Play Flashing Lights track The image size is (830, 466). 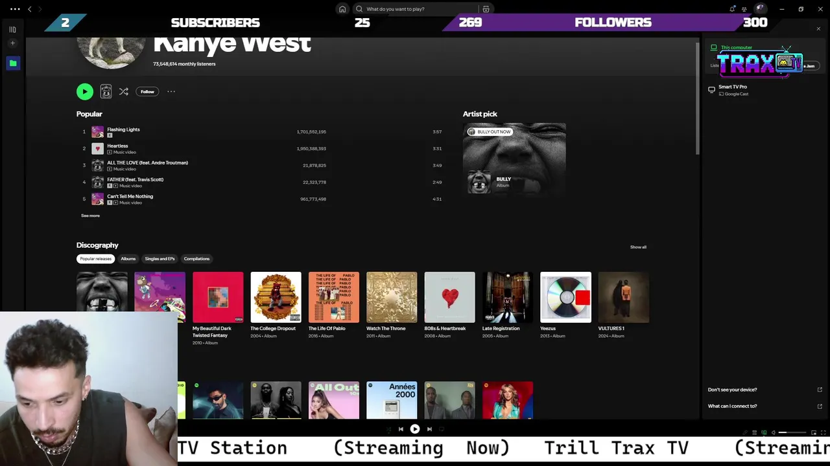coord(259,132)
